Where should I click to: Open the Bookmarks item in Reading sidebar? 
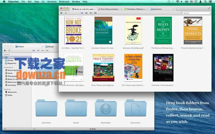[x=12, y=92]
